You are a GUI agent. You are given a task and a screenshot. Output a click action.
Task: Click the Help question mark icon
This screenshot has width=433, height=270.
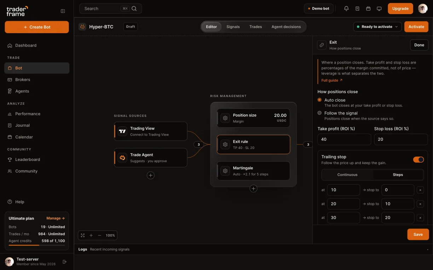point(10,202)
